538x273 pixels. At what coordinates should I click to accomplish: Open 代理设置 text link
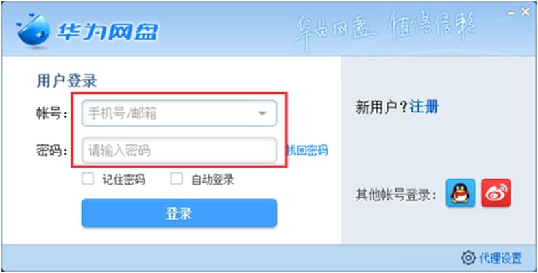pos(500,258)
